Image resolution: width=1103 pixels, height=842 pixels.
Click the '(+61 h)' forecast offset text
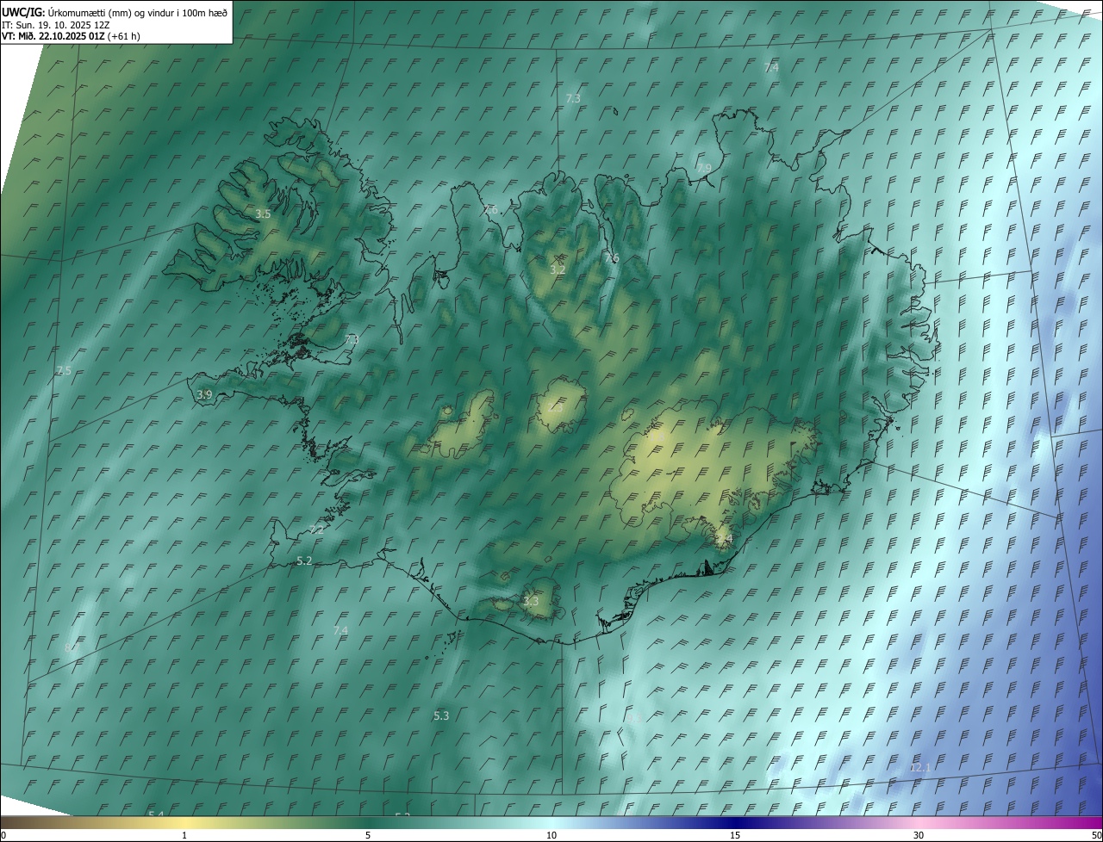click(x=124, y=36)
